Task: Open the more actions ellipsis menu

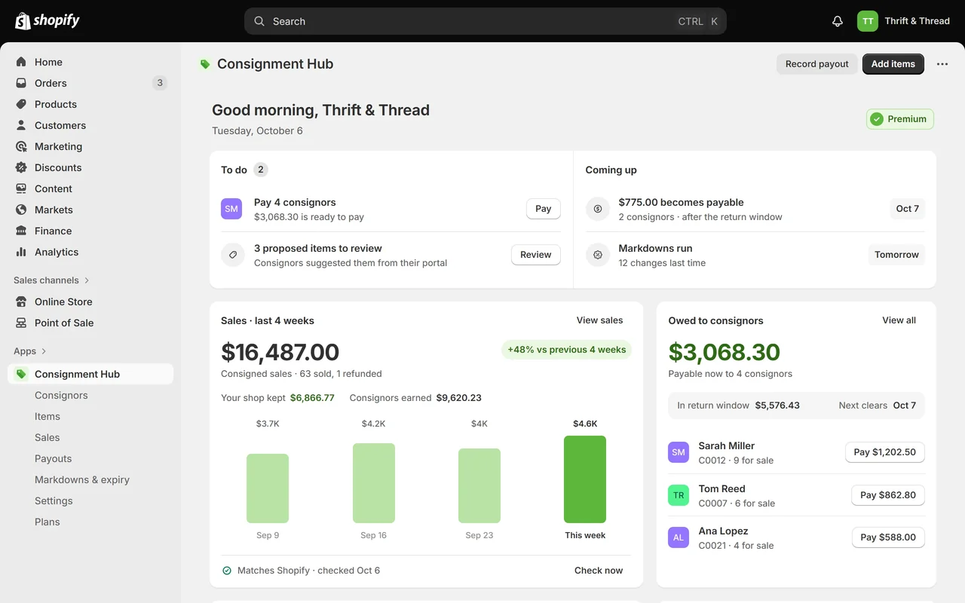Action: pos(942,64)
